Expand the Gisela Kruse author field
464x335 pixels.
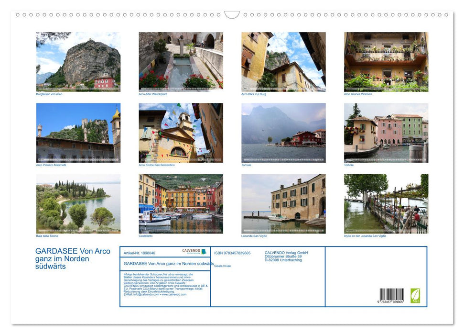coord(223,266)
